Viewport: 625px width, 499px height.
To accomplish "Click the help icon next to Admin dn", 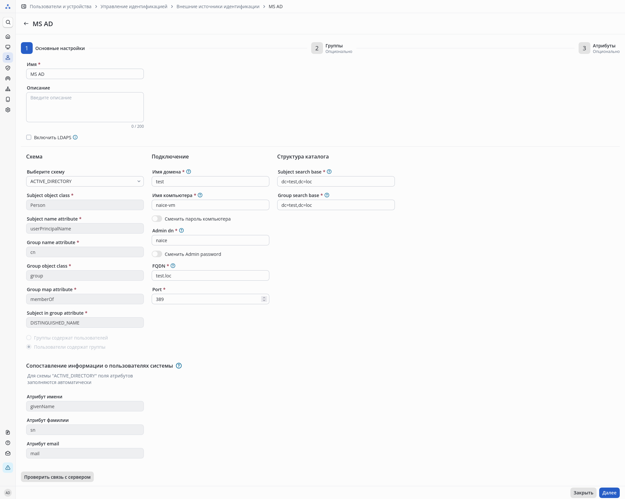I will (182, 231).
